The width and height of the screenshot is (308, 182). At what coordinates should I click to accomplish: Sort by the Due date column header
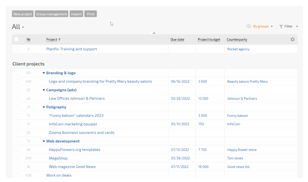(177, 40)
